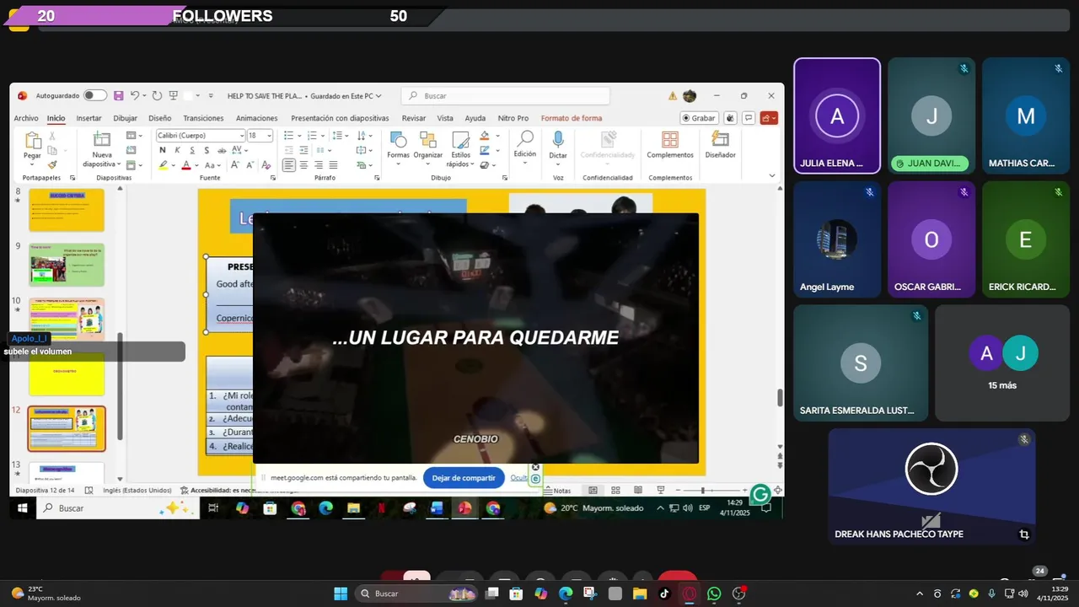Increase font size with the larger A
This screenshot has width=1079, height=607.
coord(236,165)
